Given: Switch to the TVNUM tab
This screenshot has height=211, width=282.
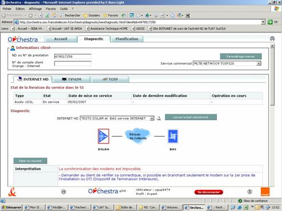Looking at the screenshot, I should click(72, 79).
